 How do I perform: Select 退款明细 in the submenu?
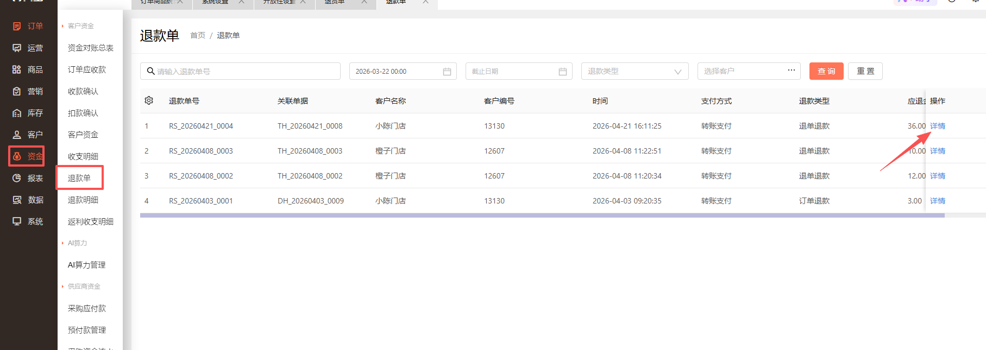[83, 200]
